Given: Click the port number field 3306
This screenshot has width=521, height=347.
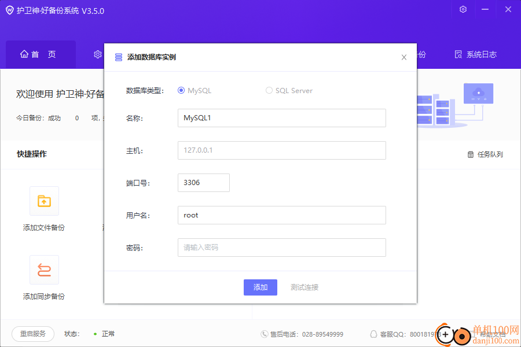Looking at the screenshot, I should tap(203, 183).
